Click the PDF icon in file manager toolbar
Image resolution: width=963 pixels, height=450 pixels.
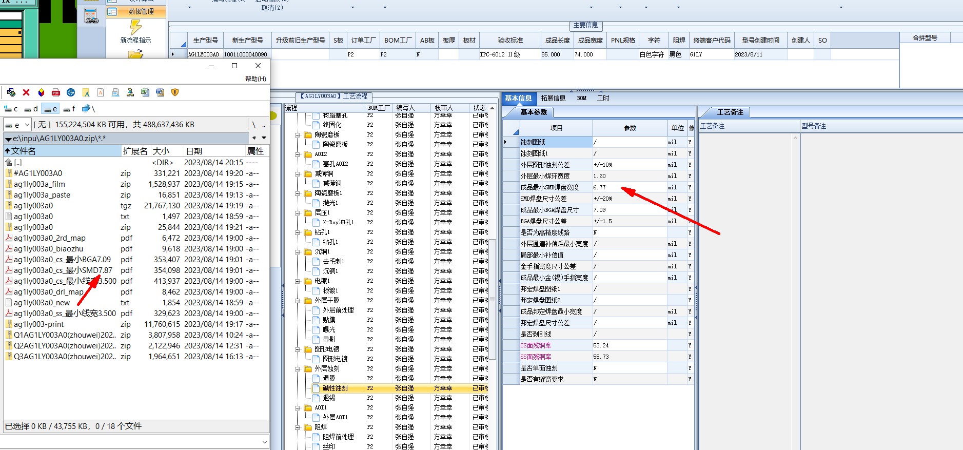pyautogui.click(x=56, y=92)
